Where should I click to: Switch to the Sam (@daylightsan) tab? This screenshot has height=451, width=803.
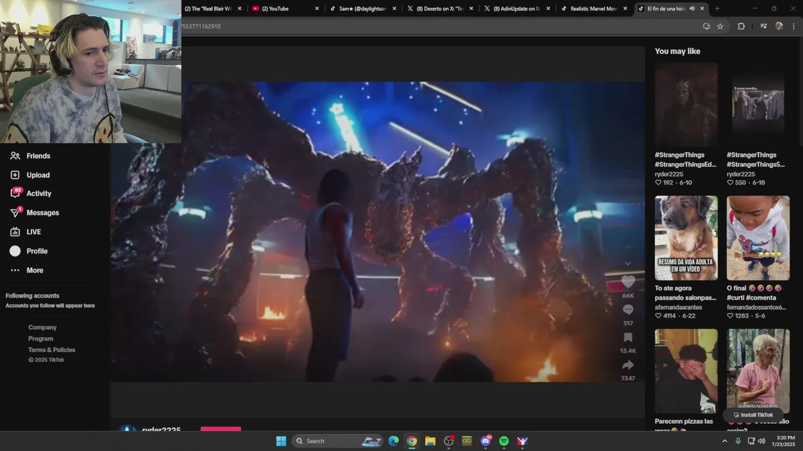coord(364,9)
